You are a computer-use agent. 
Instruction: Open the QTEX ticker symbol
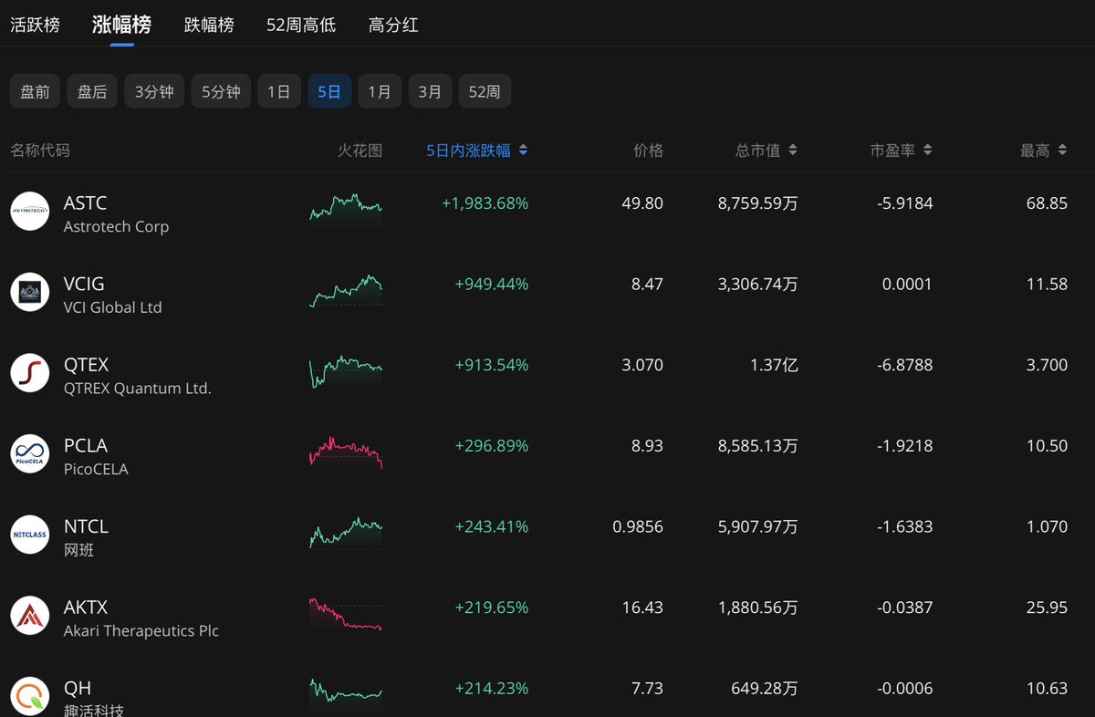tap(86, 365)
